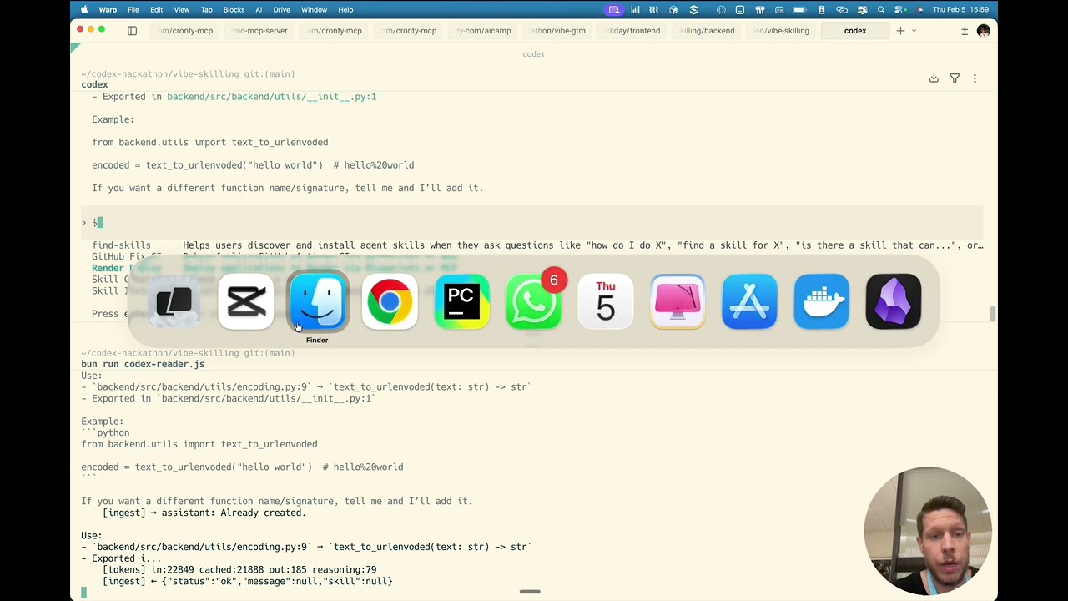The image size is (1068, 601).
Task: Open PyCharm from the Dock
Action: pos(461,301)
